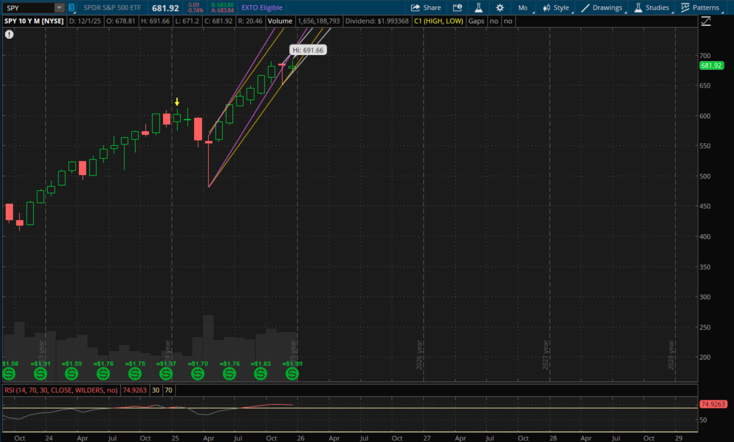
Task: Click the $1.99 dividend marker icon
Action: click(x=292, y=374)
